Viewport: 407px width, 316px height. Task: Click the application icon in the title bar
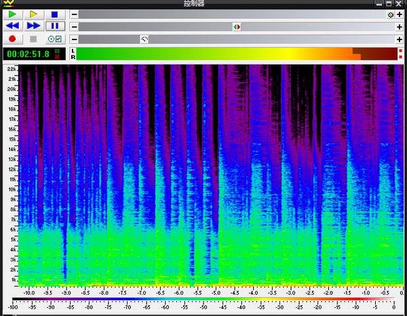point(9,3)
